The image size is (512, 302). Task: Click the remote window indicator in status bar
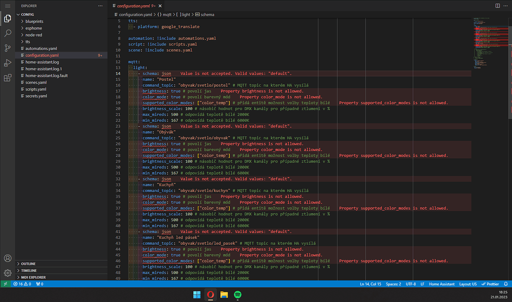tap(5, 284)
